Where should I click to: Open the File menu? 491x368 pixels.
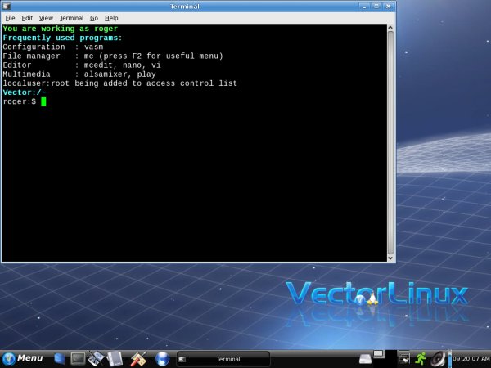point(11,18)
